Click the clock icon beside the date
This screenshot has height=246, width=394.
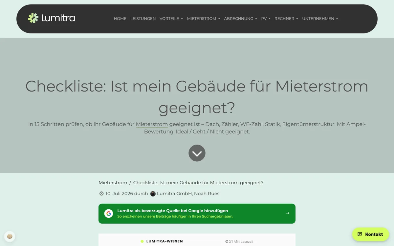(x=101, y=194)
